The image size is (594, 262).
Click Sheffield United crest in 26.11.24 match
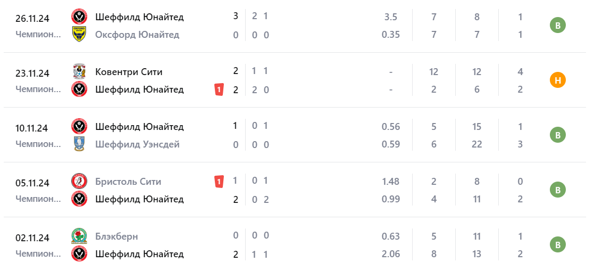pyautogui.click(x=79, y=17)
